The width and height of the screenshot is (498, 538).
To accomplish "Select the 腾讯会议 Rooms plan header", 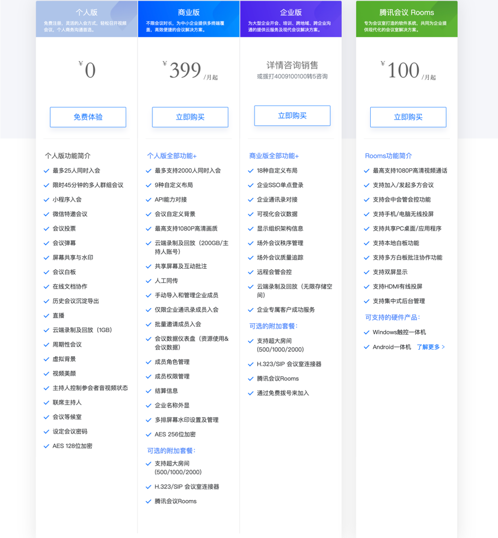I will click(407, 12).
